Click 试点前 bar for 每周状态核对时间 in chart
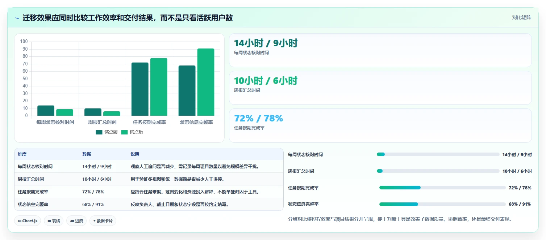Viewport: 546px width, 240px height. (46, 111)
